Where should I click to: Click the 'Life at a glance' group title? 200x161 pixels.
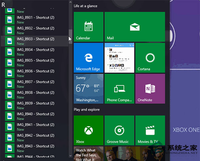[85, 6]
